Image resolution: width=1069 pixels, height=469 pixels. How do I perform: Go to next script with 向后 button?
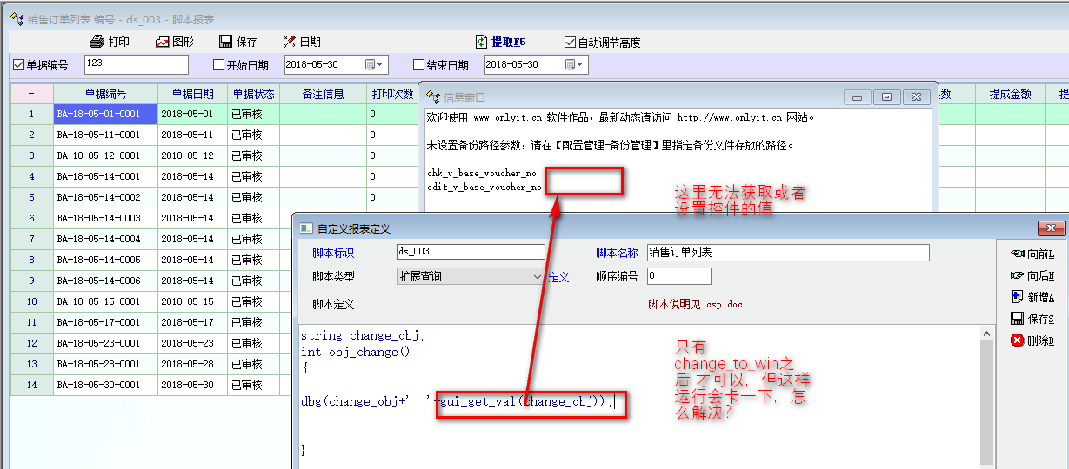pyautogui.click(x=1018, y=275)
